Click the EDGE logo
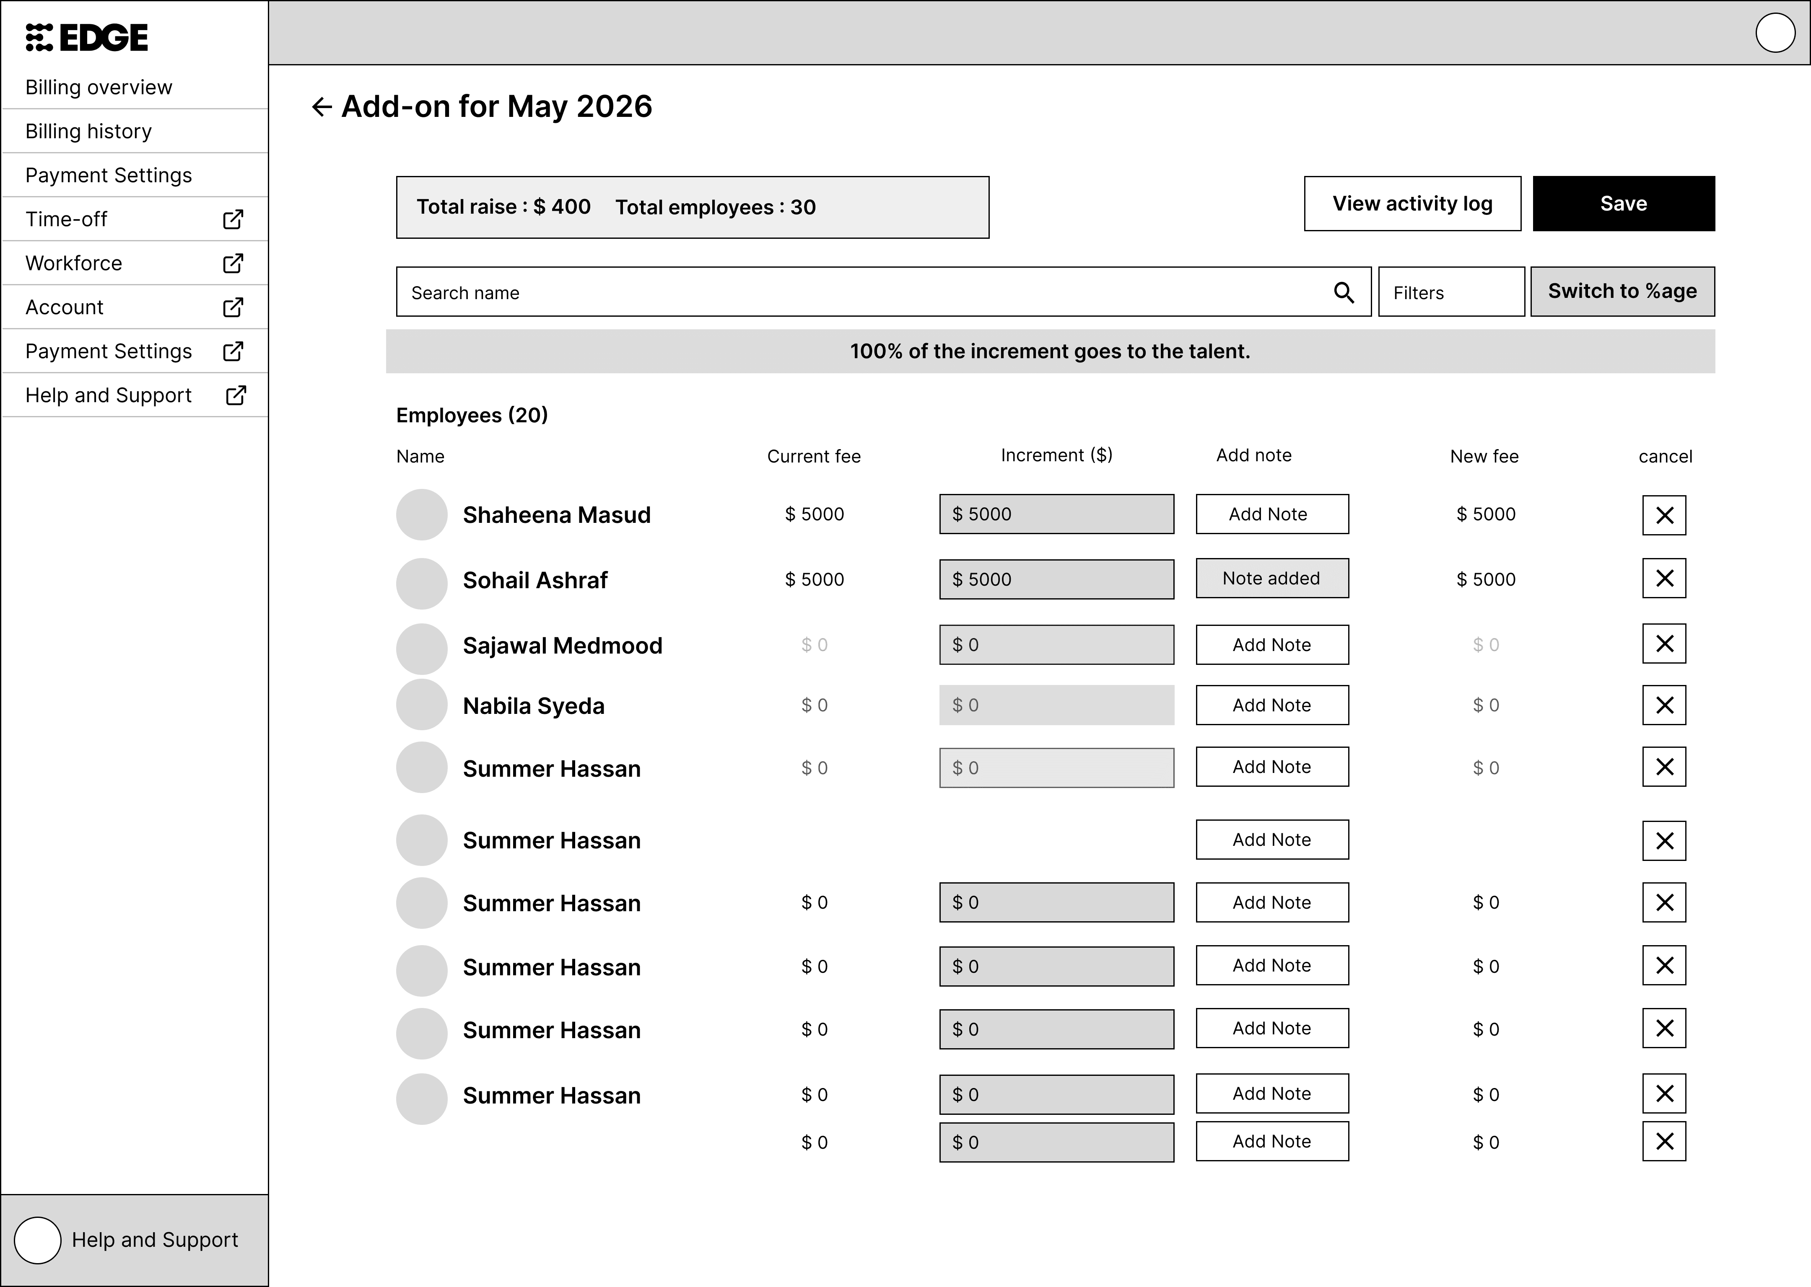Image resolution: width=1811 pixels, height=1287 pixels. 87,37
